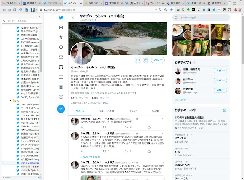Click the Twitter bird extension icon in toolbar

click(x=214, y=10)
